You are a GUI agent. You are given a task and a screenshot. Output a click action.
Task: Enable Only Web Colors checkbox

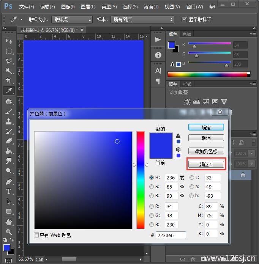(x=36, y=235)
